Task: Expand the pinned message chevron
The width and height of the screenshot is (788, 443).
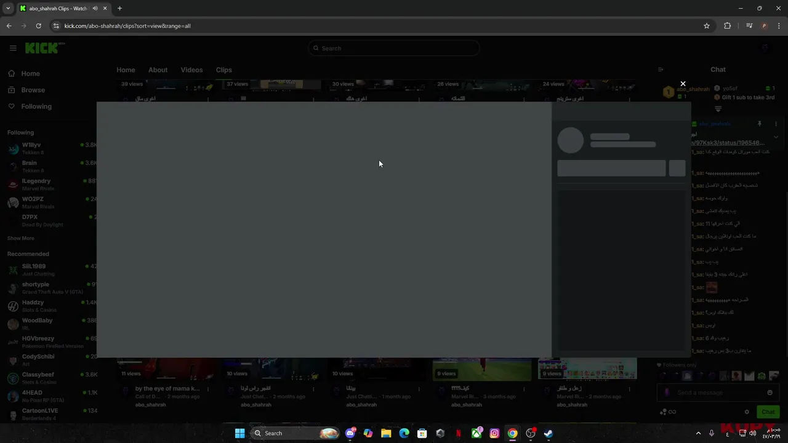Action: click(776, 137)
